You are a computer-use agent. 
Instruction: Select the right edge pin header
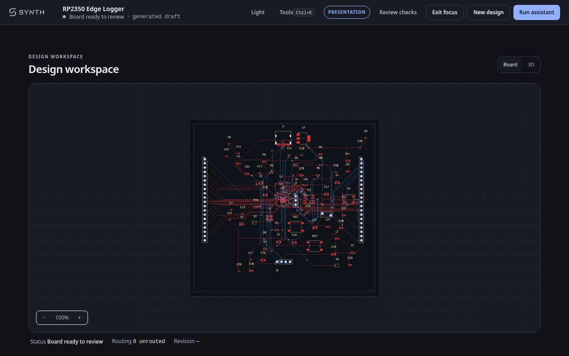(x=361, y=199)
